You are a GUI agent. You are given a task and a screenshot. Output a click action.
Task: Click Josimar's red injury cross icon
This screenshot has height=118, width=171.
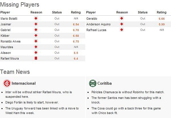click(36, 24)
